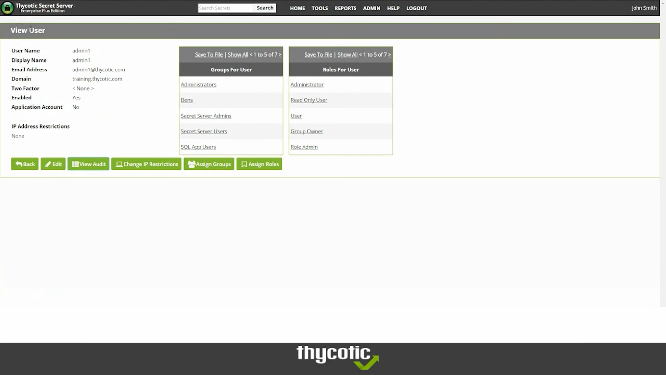666x375 pixels.
Task: Click the Search button beside the search box
Action: (x=265, y=8)
